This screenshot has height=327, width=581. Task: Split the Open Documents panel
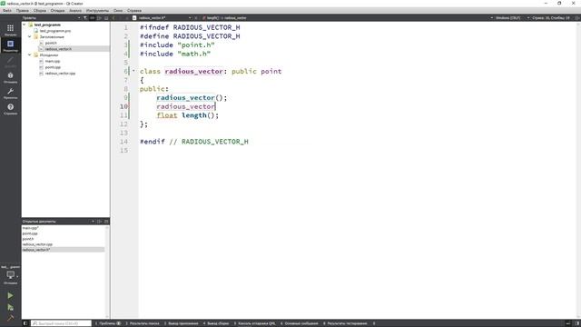tap(99, 222)
